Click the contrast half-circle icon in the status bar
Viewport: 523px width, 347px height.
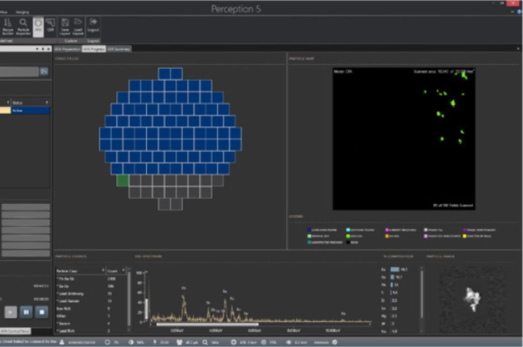click(x=131, y=342)
